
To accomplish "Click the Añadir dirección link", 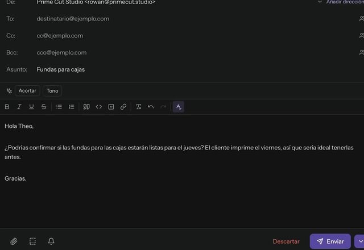I will [x=345, y=2].
